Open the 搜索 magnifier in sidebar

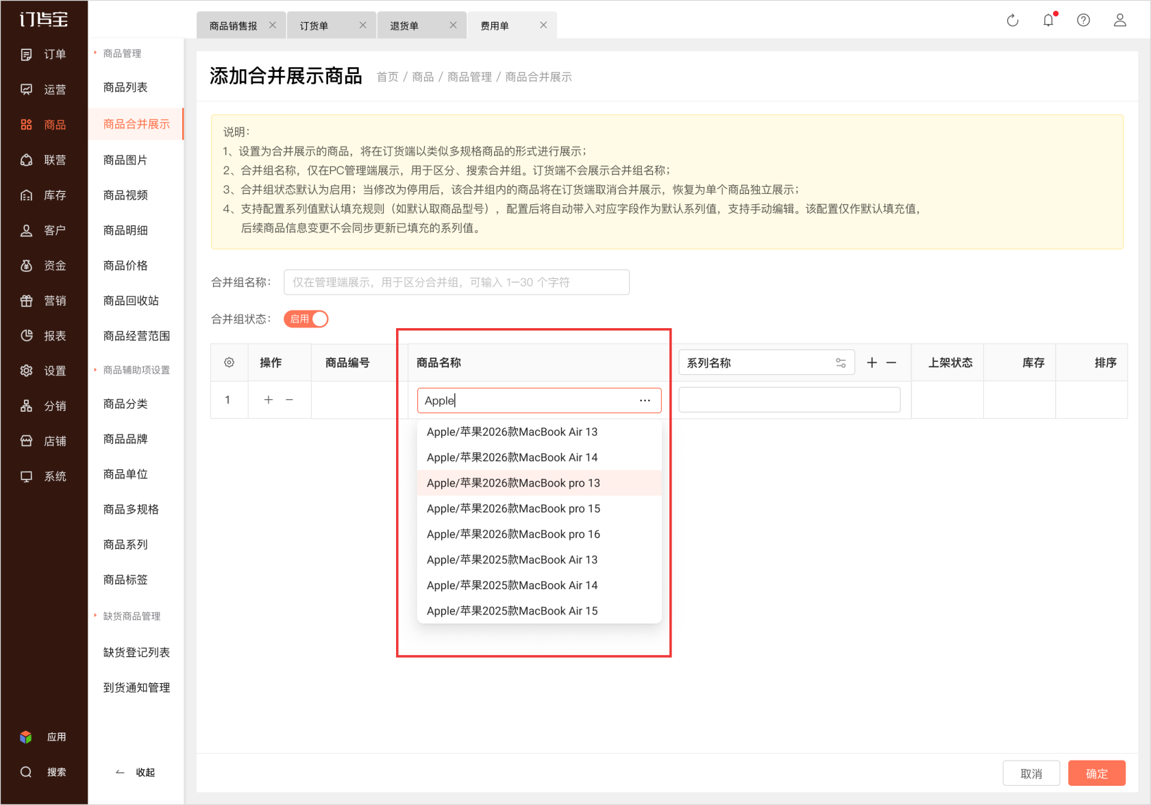[x=26, y=772]
